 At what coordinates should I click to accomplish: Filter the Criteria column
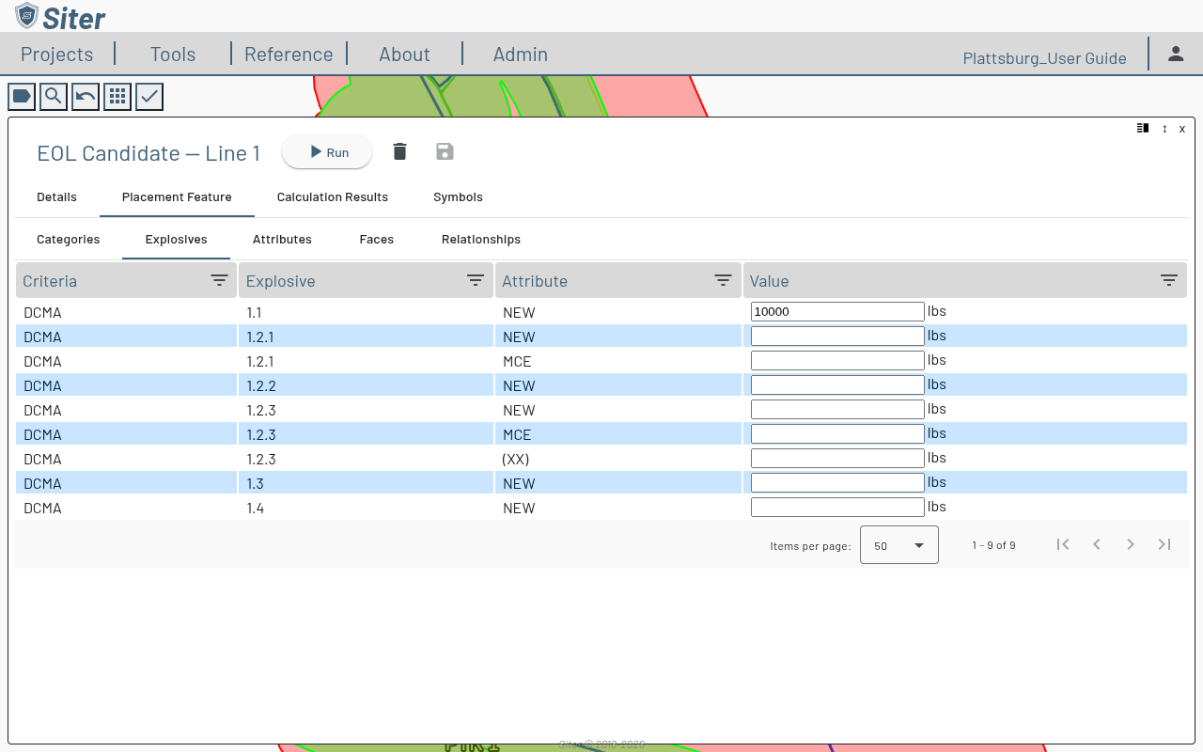[x=219, y=280]
